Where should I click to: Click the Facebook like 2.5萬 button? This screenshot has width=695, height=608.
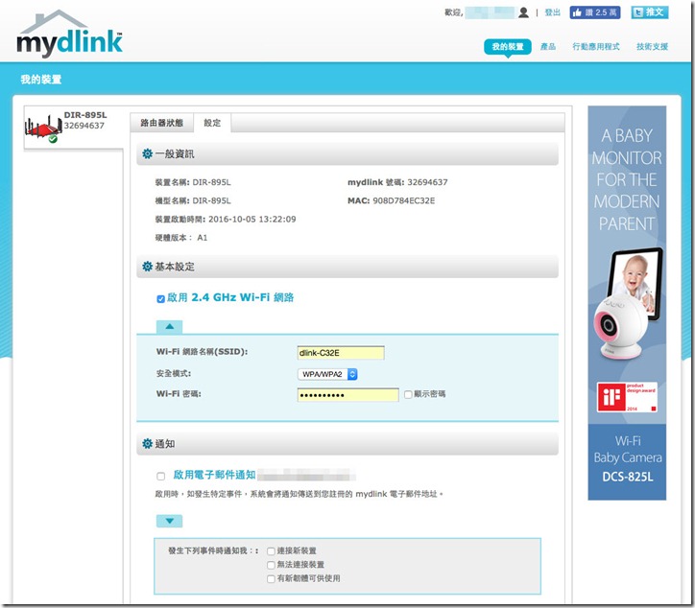(595, 12)
